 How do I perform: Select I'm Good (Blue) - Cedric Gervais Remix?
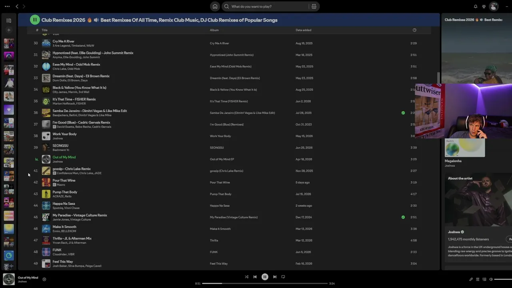[82, 122]
